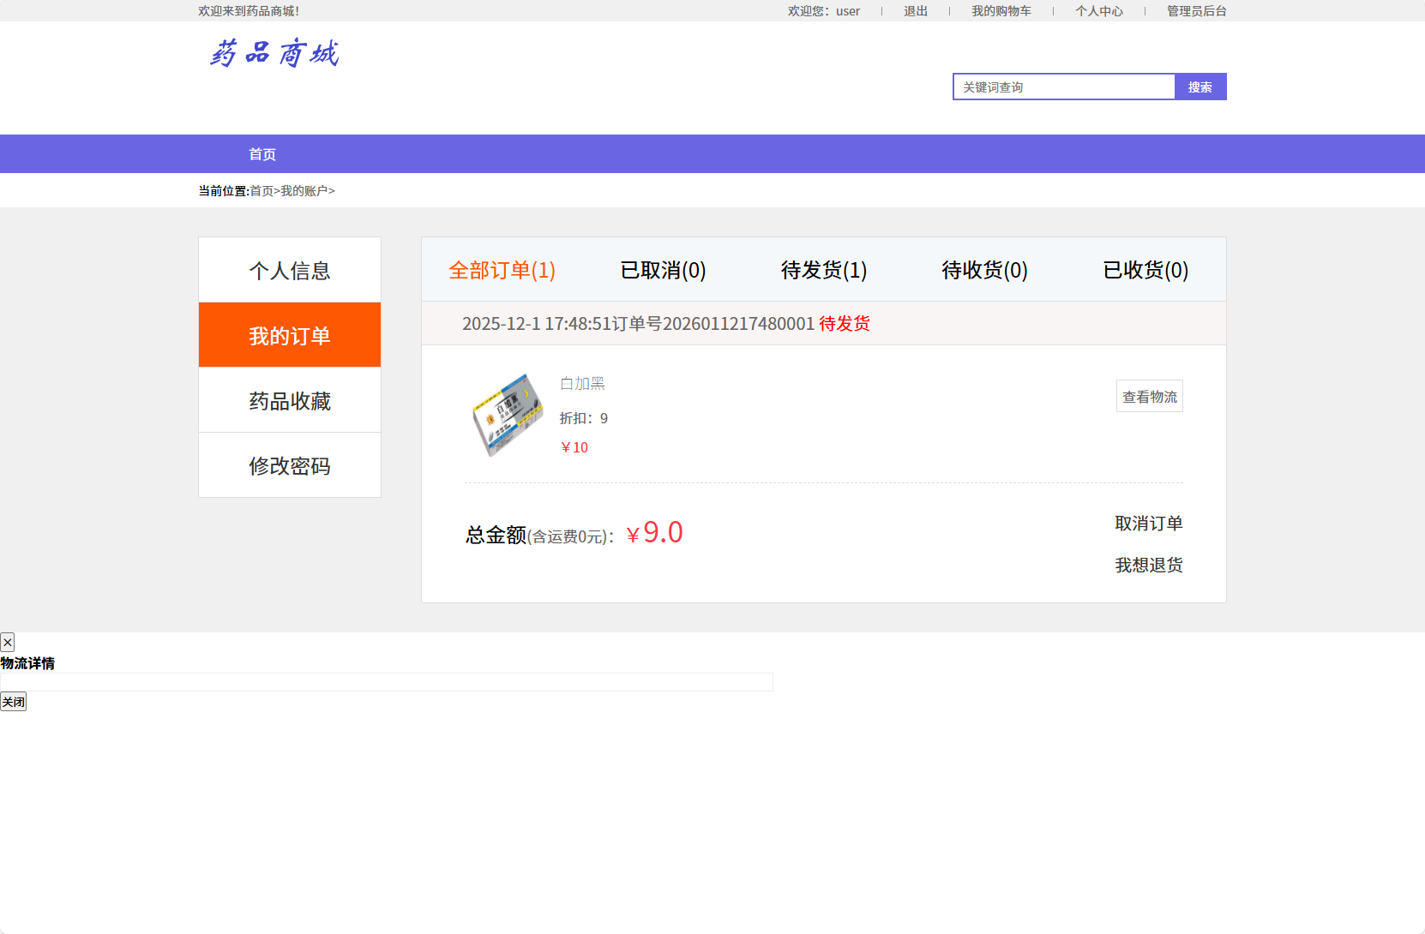Open 我的购物车 from the top bar

click(1001, 10)
